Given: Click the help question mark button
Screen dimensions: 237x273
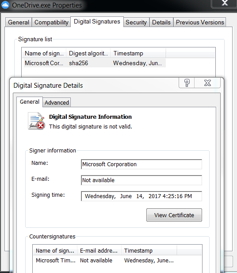Looking at the screenshot, I should [x=187, y=83].
